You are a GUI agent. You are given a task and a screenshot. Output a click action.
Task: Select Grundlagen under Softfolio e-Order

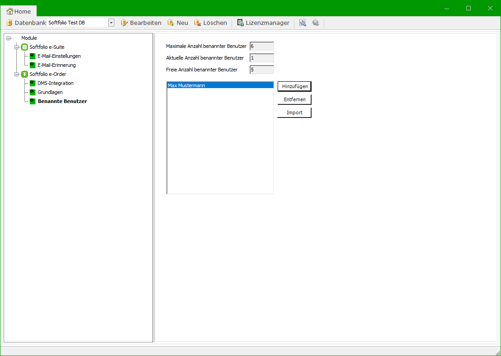[50, 92]
